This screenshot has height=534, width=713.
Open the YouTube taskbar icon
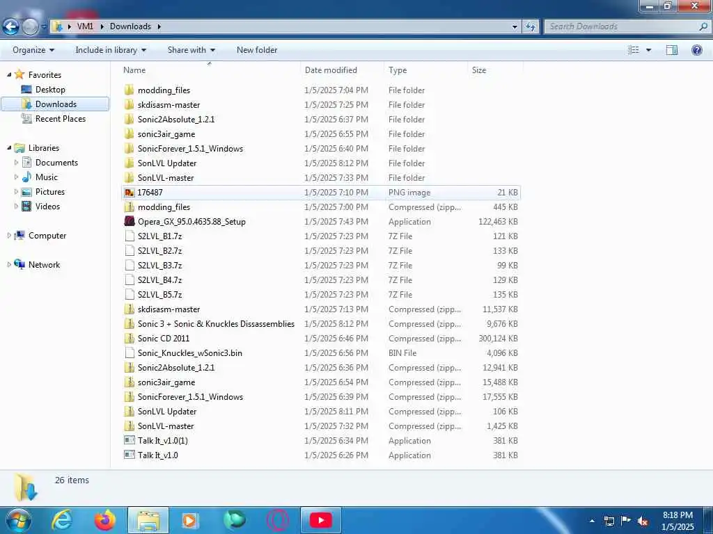(320, 520)
